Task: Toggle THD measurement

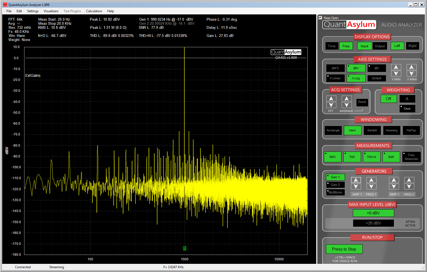Action: coord(352,157)
